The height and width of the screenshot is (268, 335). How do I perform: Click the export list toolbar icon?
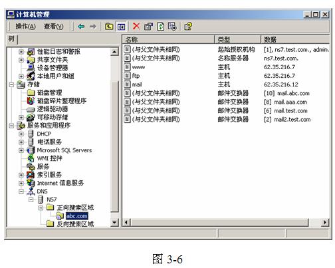point(172,27)
